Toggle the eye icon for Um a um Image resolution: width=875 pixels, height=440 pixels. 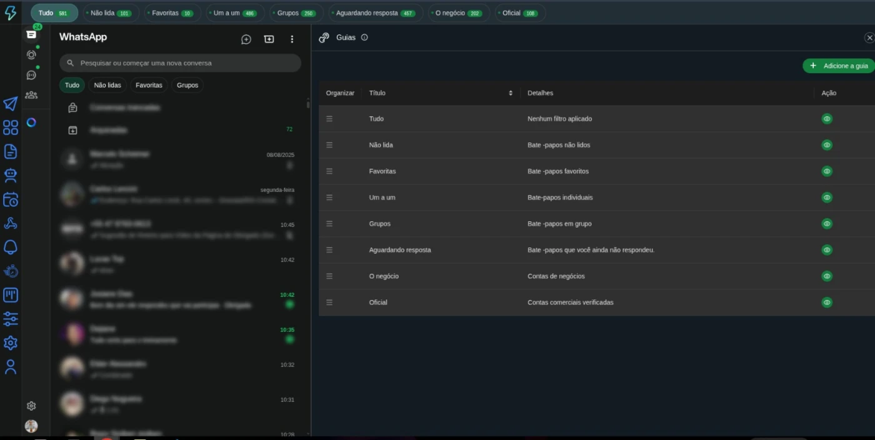[x=827, y=197]
